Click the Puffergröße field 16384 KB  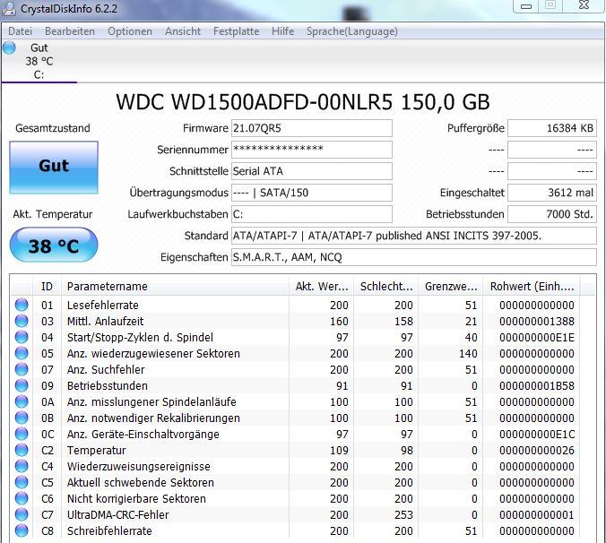(x=552, y=128)
